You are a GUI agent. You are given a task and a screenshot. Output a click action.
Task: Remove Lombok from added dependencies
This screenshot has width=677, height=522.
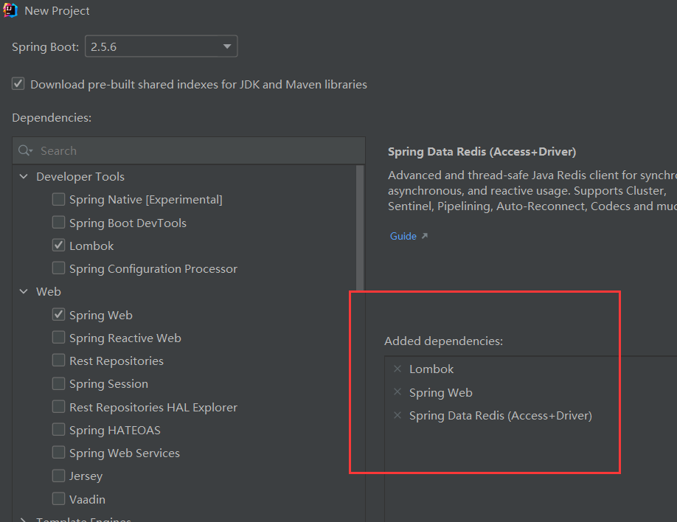pos(397,369)
